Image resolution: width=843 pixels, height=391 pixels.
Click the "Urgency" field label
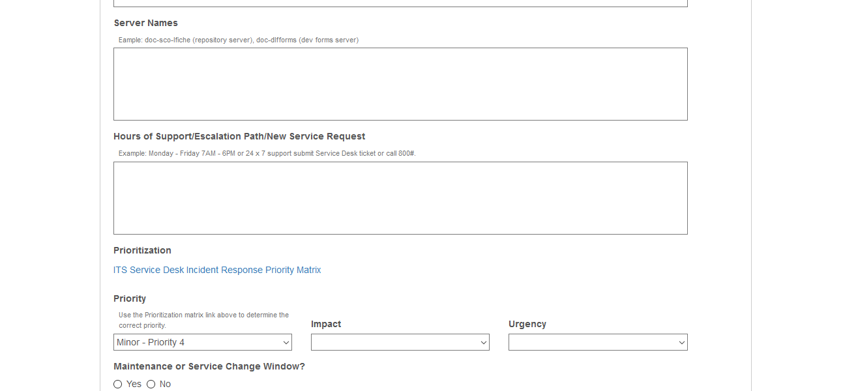(527, 324)
